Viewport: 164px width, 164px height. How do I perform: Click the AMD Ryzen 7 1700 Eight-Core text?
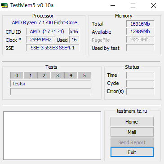44,22
